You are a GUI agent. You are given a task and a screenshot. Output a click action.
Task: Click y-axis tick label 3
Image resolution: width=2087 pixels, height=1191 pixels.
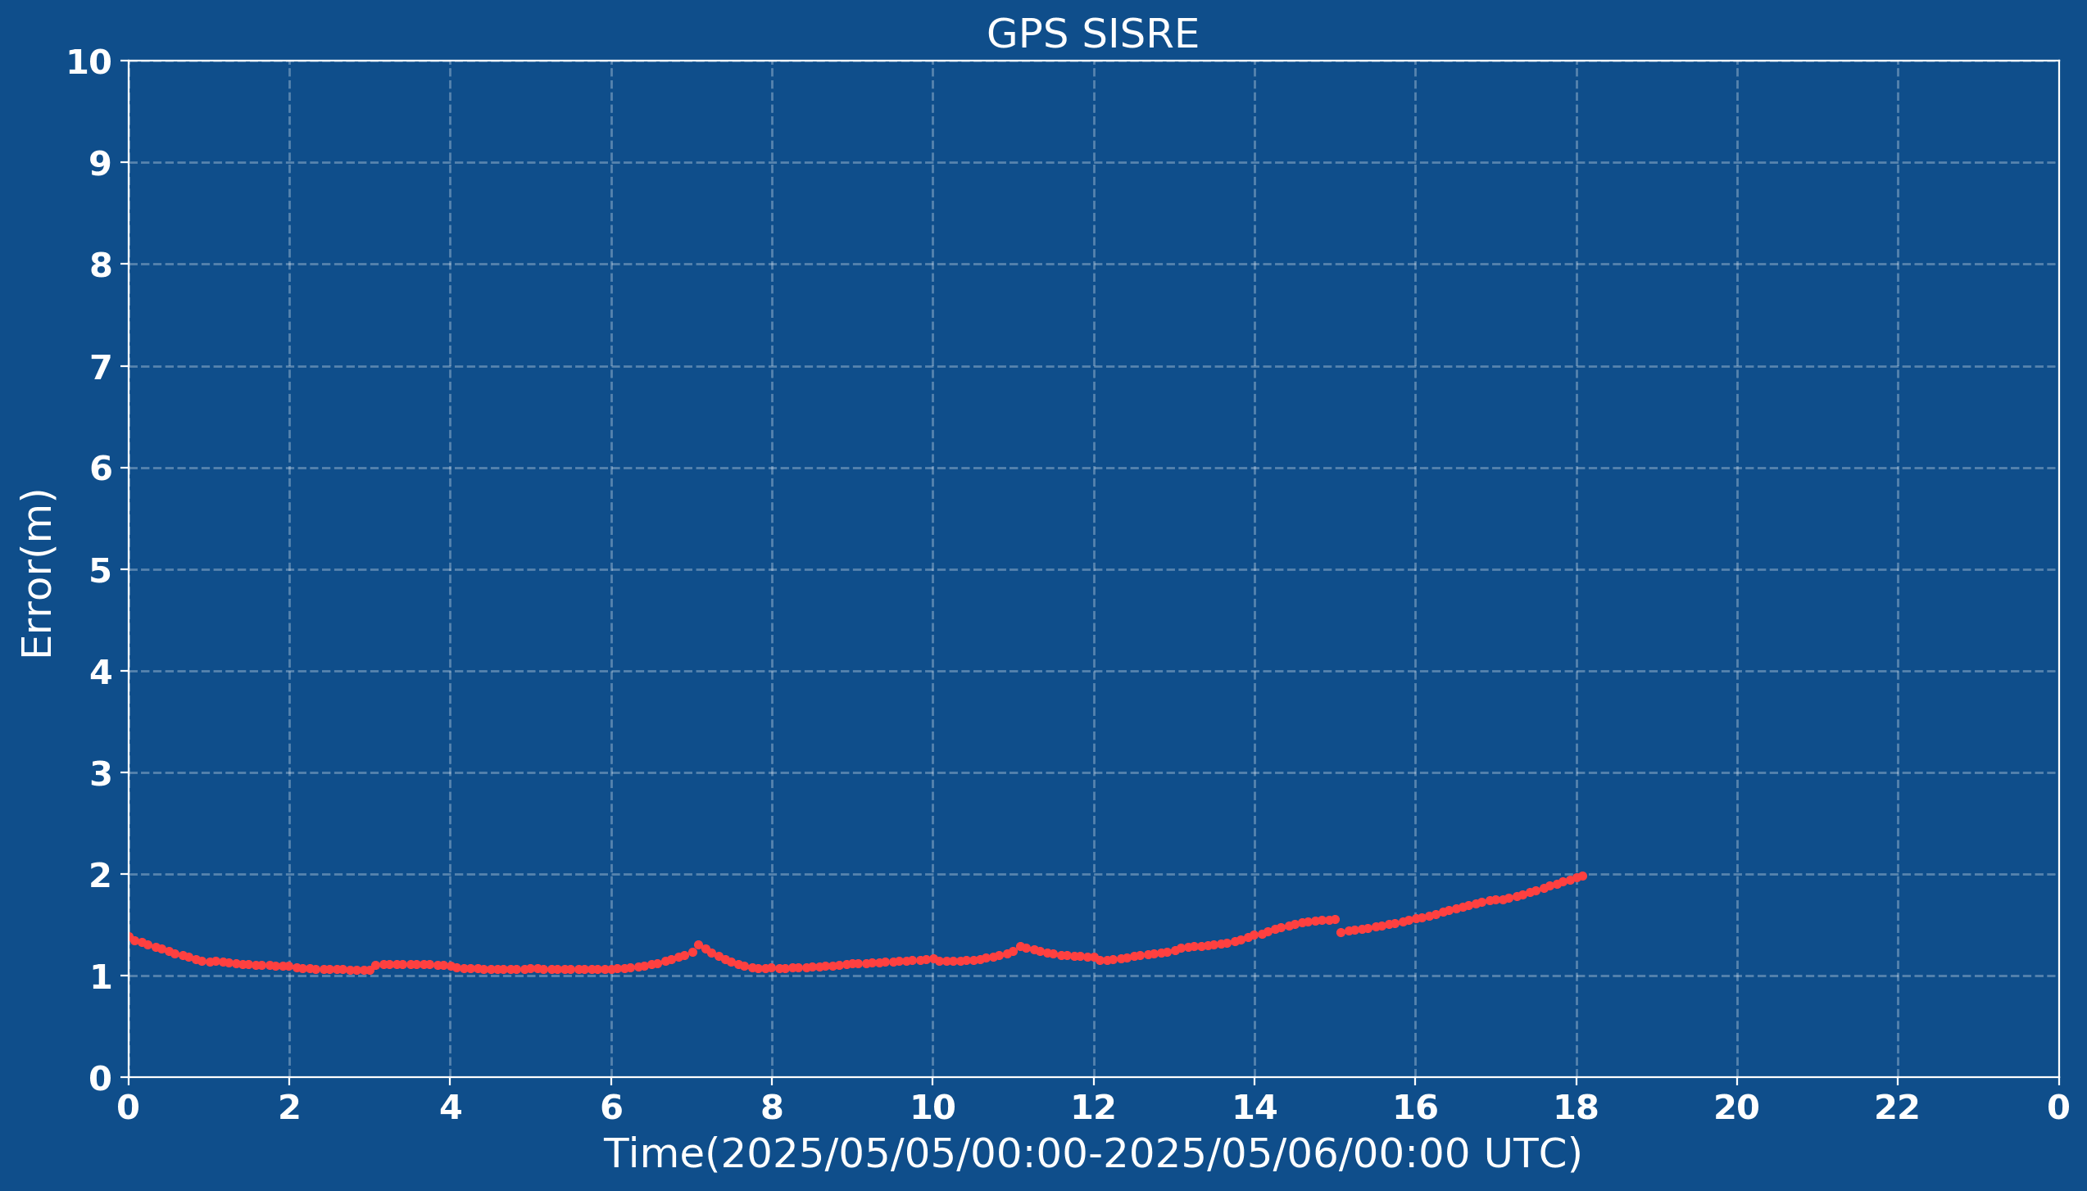100,774
